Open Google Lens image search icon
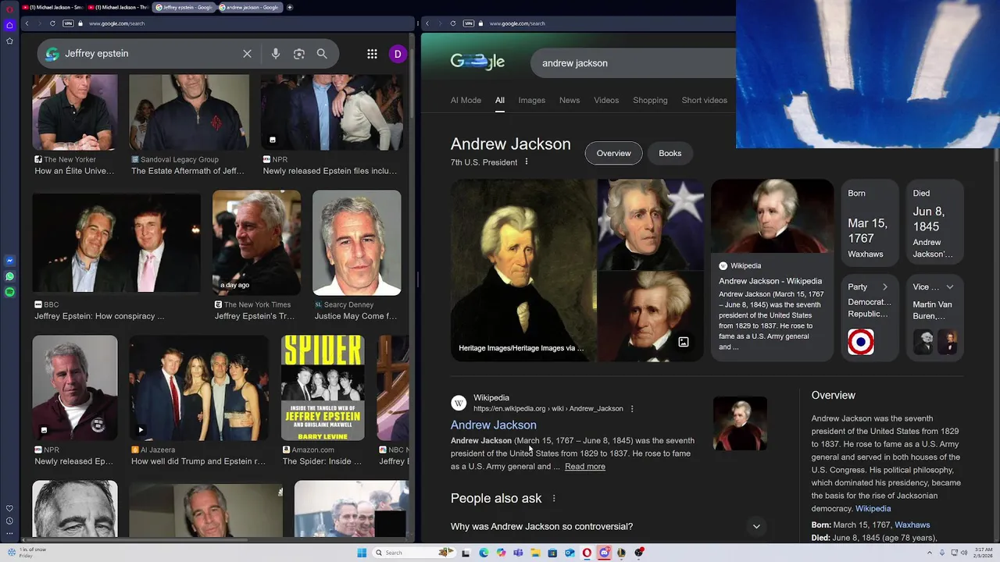 pos(298,54)
